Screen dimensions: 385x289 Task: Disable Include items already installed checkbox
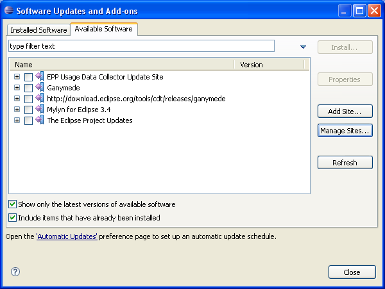(13, 218)
